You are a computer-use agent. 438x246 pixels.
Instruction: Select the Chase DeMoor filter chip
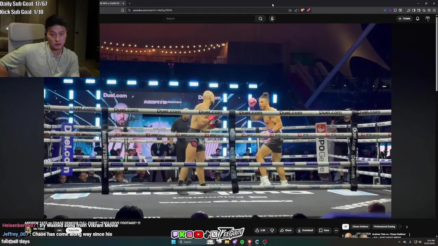tap(360, 227)
